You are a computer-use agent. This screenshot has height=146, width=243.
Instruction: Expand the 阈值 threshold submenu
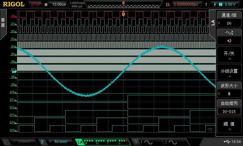pyautogui.click(x=229, y=125)
